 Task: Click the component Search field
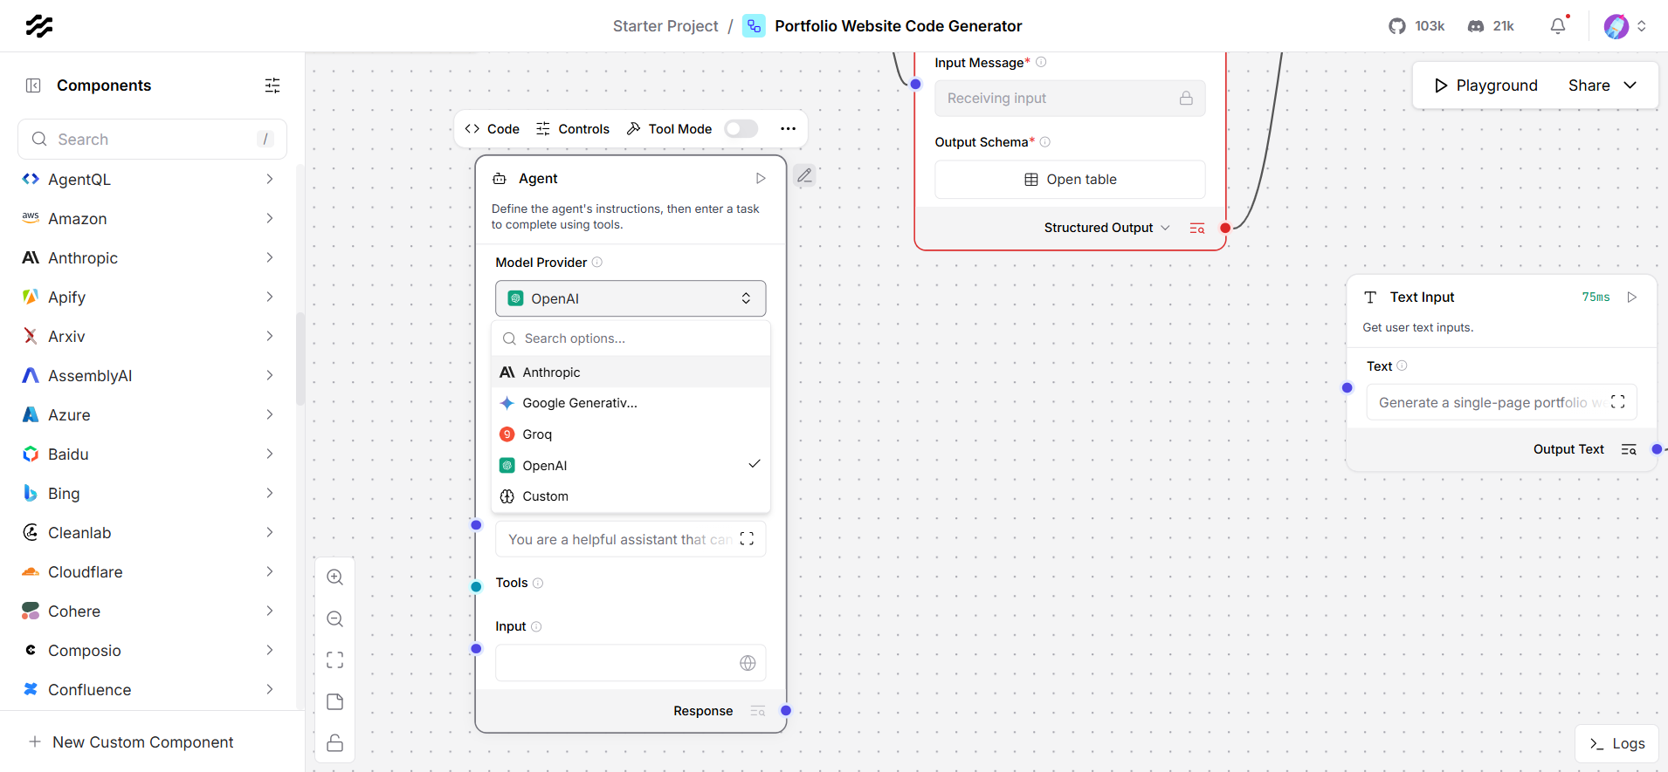[x=152, y=140]
